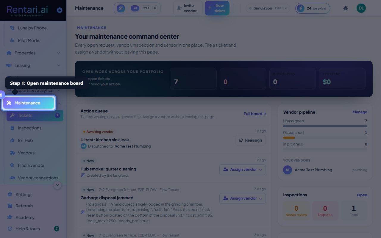Click the AT avatar in the kitchen sink leak ticket
This screenshot has width=381, height=238.
(83, 146)
